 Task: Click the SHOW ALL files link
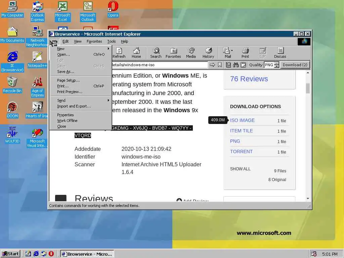pyautogui.click(x=240, y=169)
